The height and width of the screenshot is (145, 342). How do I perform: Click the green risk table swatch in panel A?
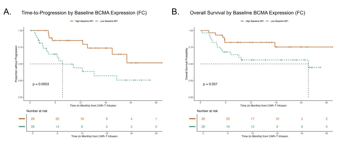click(x=22, y=126)
